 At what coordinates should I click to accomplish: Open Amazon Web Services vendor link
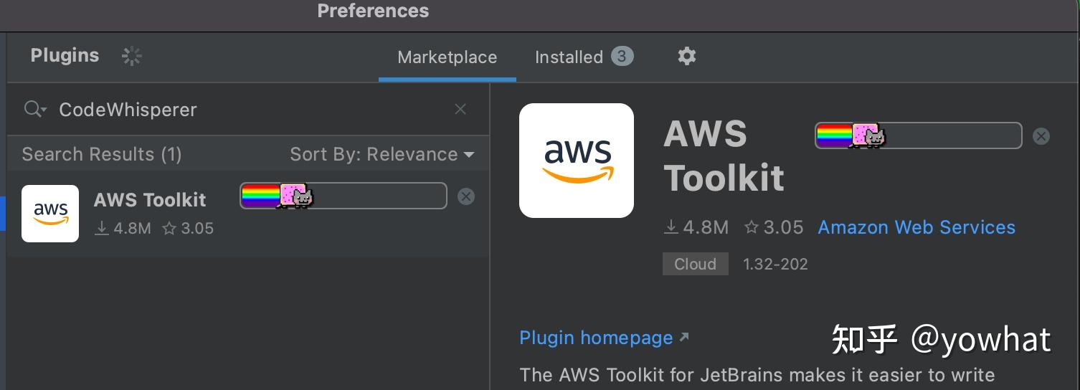tap(916, 227)
